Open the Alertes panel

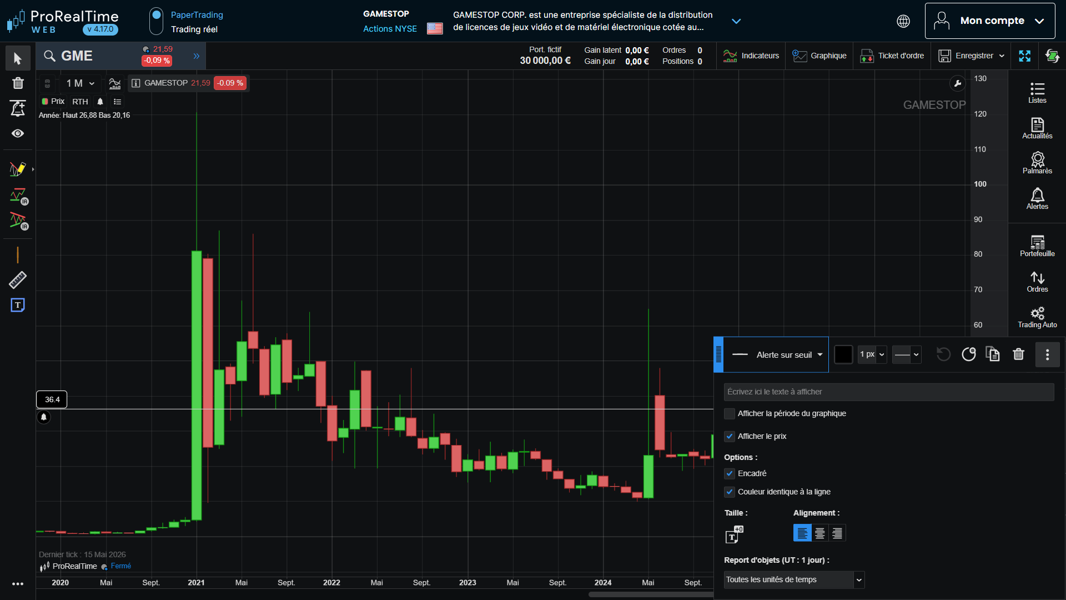(x=1037, y=198)
